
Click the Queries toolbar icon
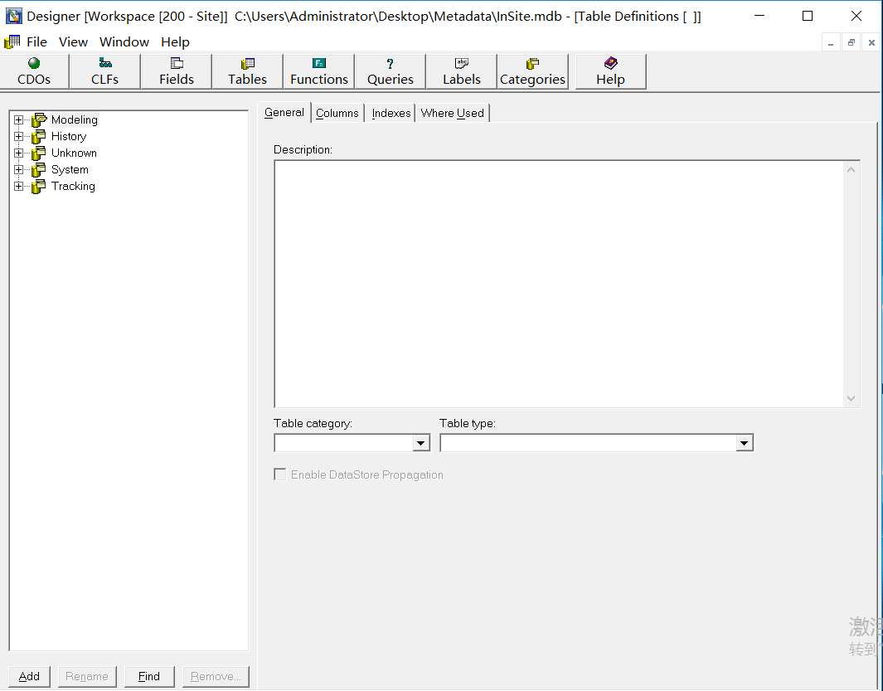pyautogui.click(x=391, y=71)
